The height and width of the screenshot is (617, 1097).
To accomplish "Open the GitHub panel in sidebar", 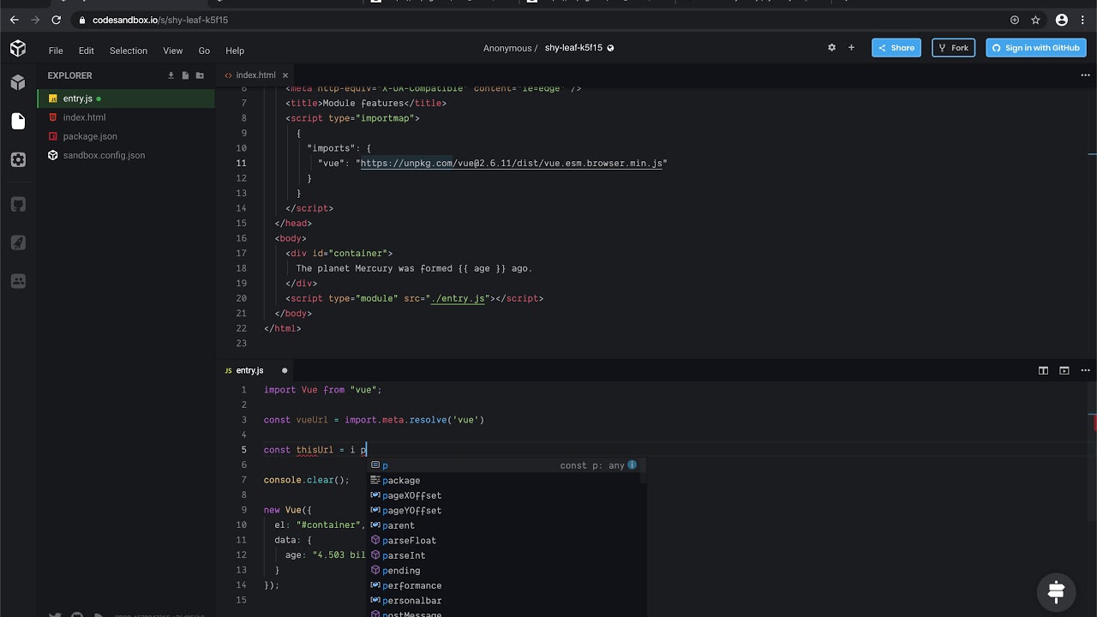I will click(18, 205).
